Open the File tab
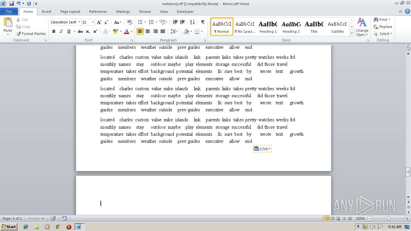Screen dimensions: 411x231 tap(9, 12)
